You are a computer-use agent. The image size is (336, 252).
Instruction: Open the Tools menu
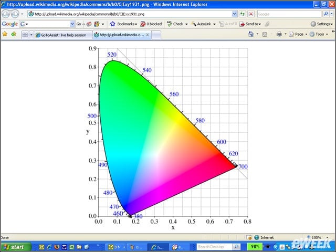(x=319, y=34)
